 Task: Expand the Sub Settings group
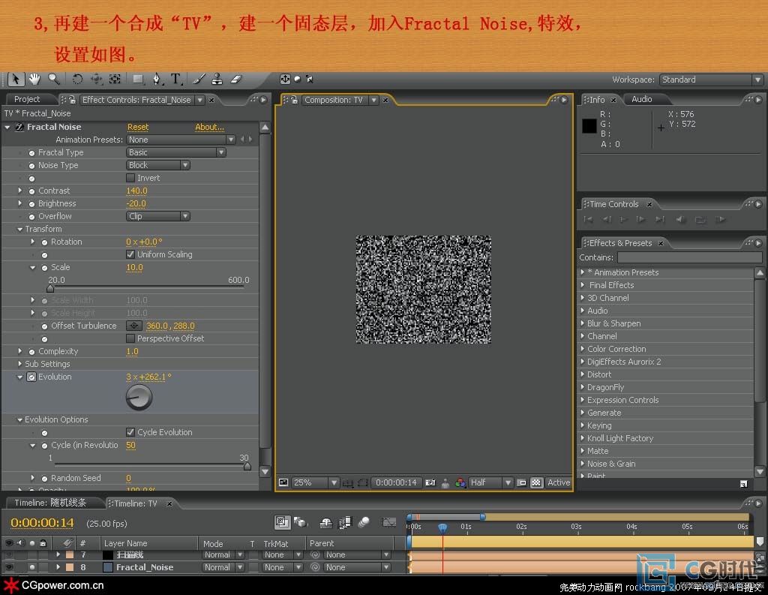pyautogui.click(x=19, y=364)
